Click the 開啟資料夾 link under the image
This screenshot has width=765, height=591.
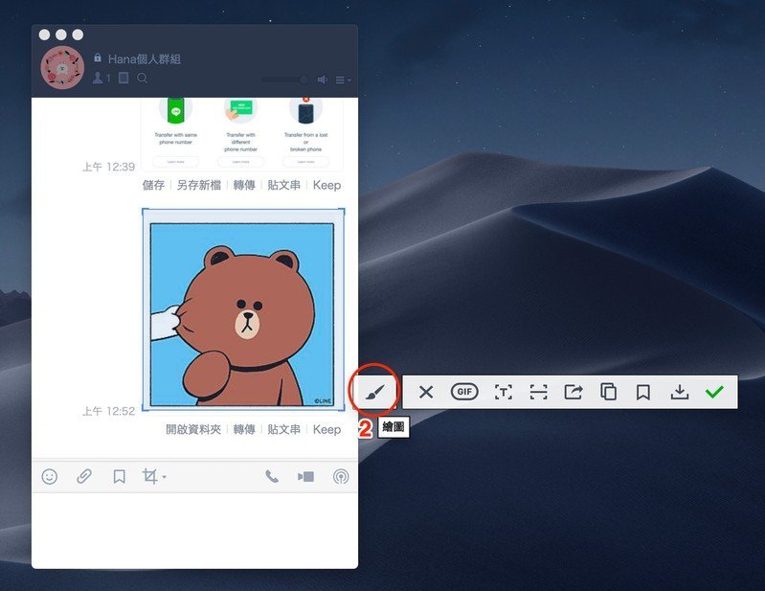pos(193,429)
